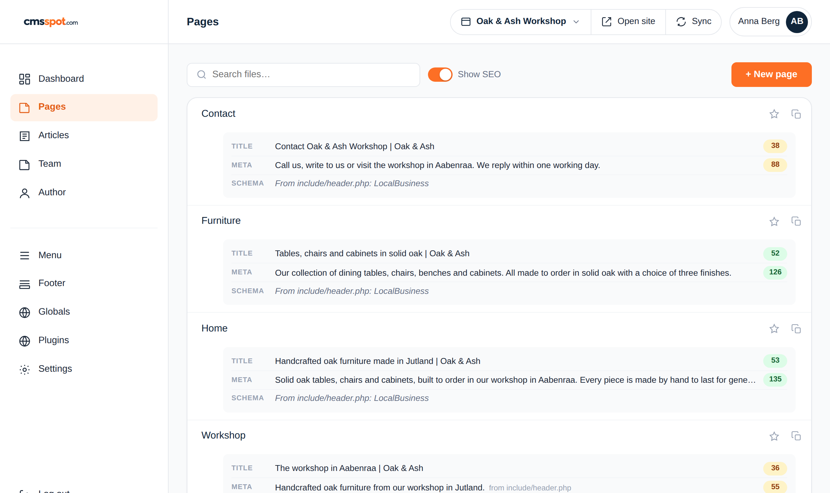Duplicate the Home page

click(x=796, y=329)
